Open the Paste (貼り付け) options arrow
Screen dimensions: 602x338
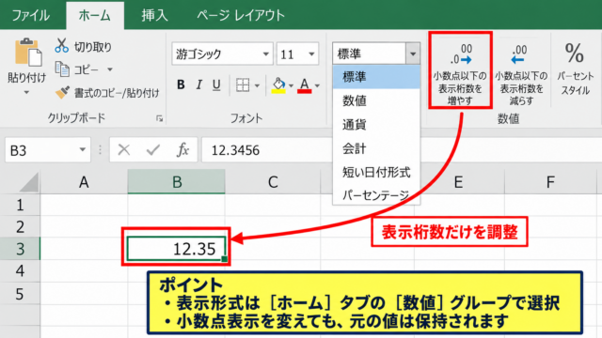click(x=26, y=92)
